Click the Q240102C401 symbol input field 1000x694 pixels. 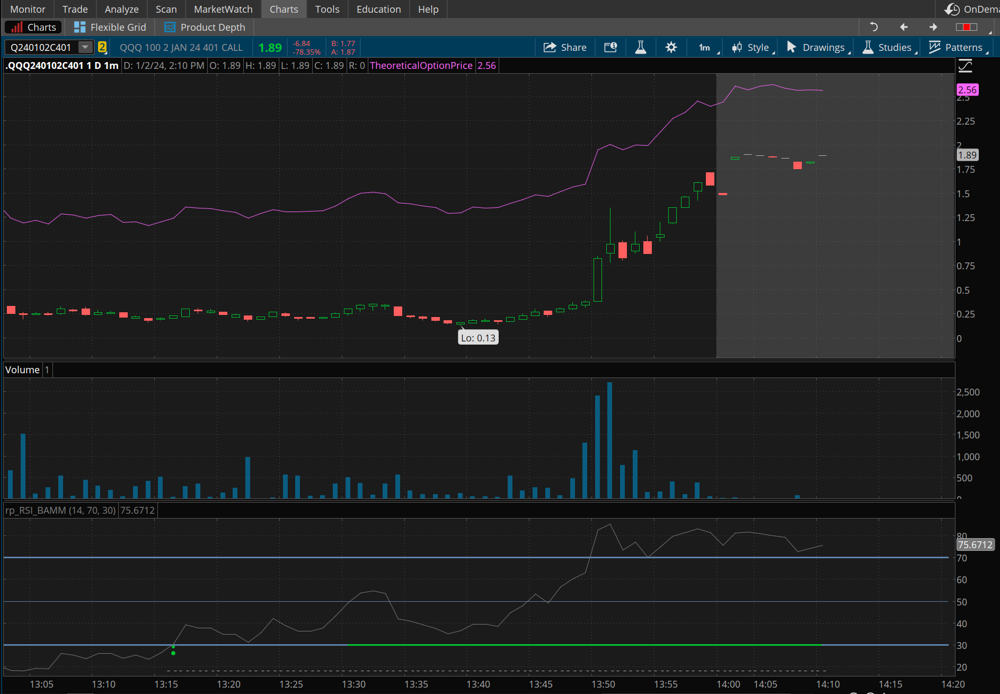coord(41,47)
